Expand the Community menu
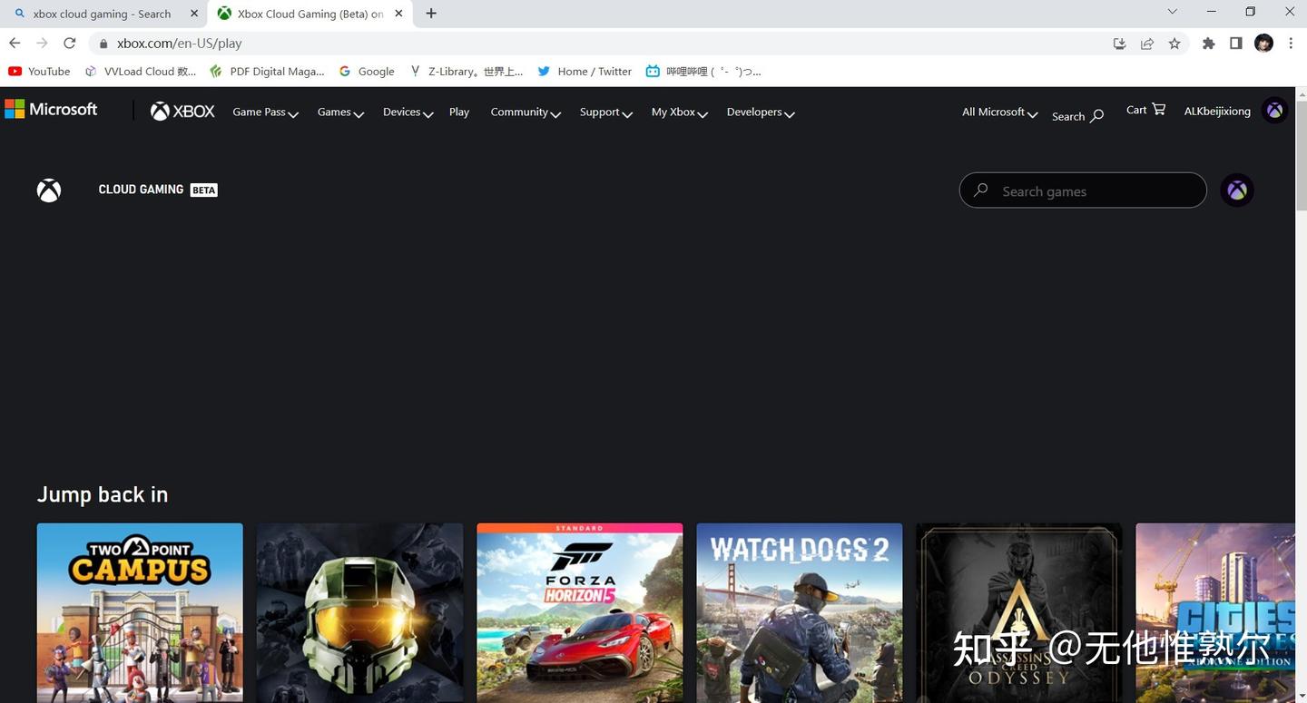This screenshot has width=1307, height=703. click(526, 112)
